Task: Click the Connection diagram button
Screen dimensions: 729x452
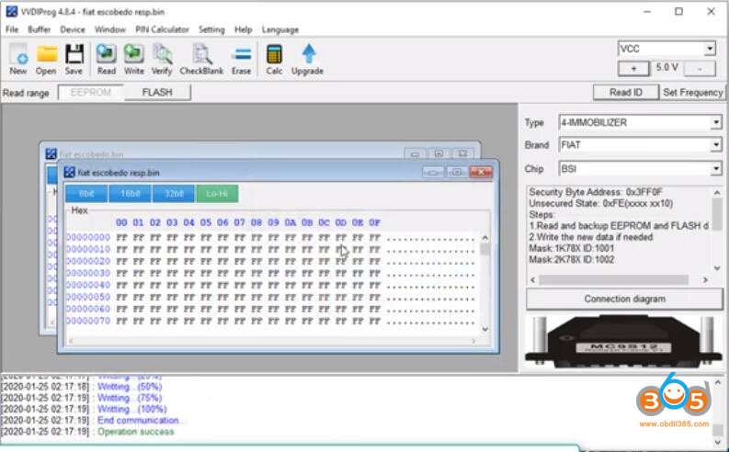Action: coord(624,299)
